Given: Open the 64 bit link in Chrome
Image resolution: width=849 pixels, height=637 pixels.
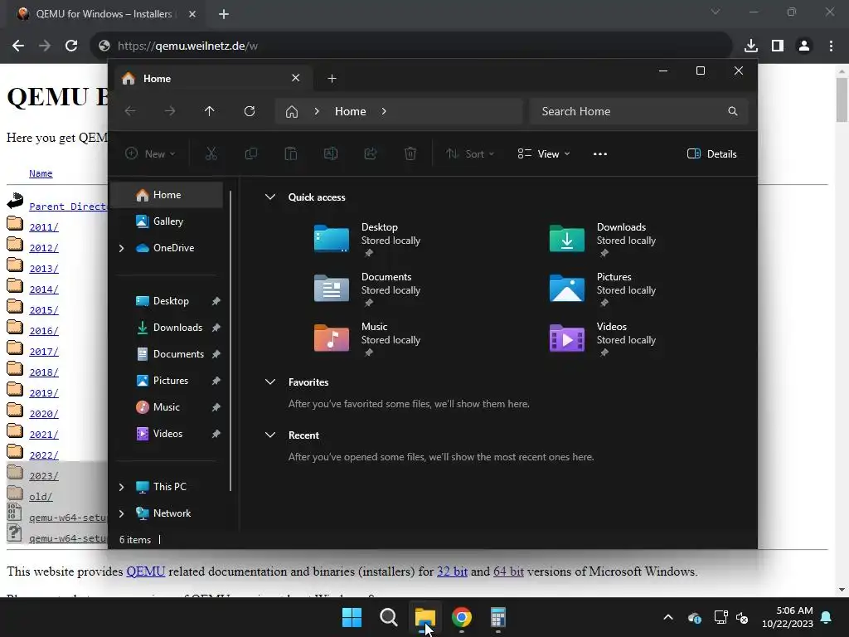Looking at the screenshot, I should (508, 571).
